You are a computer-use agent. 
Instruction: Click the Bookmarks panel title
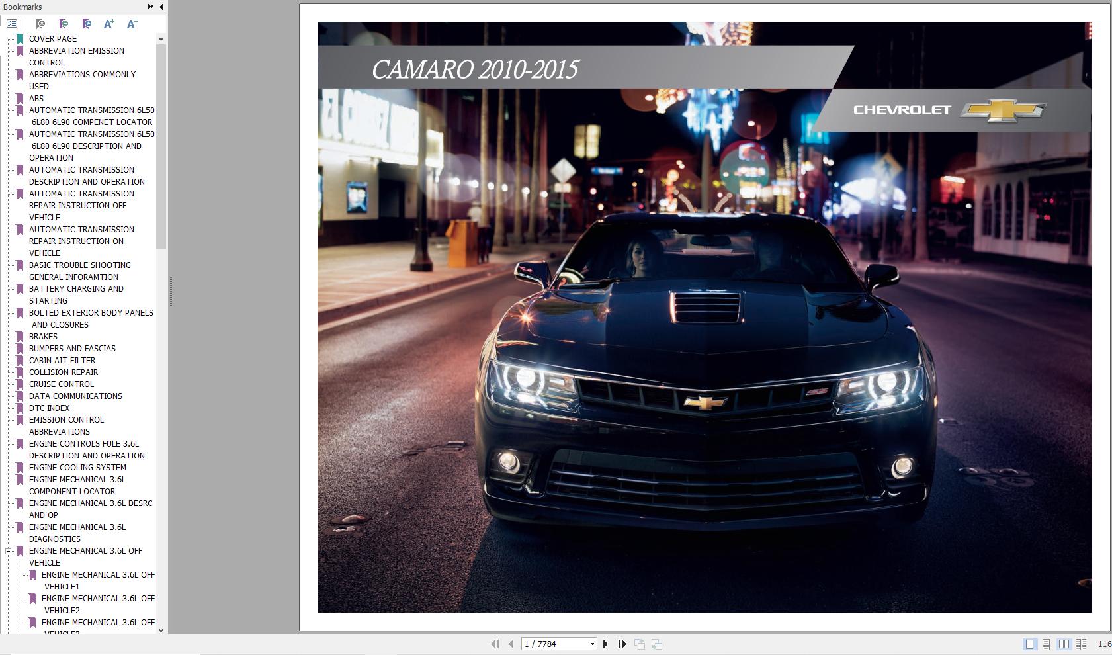coord(22,7)
